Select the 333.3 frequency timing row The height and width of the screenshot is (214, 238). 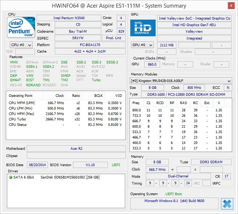pyautogui.click(x=181, y=148)
